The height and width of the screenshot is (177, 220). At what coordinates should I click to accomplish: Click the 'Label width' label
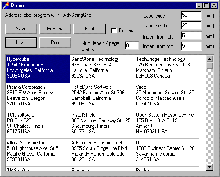(155, 16)
